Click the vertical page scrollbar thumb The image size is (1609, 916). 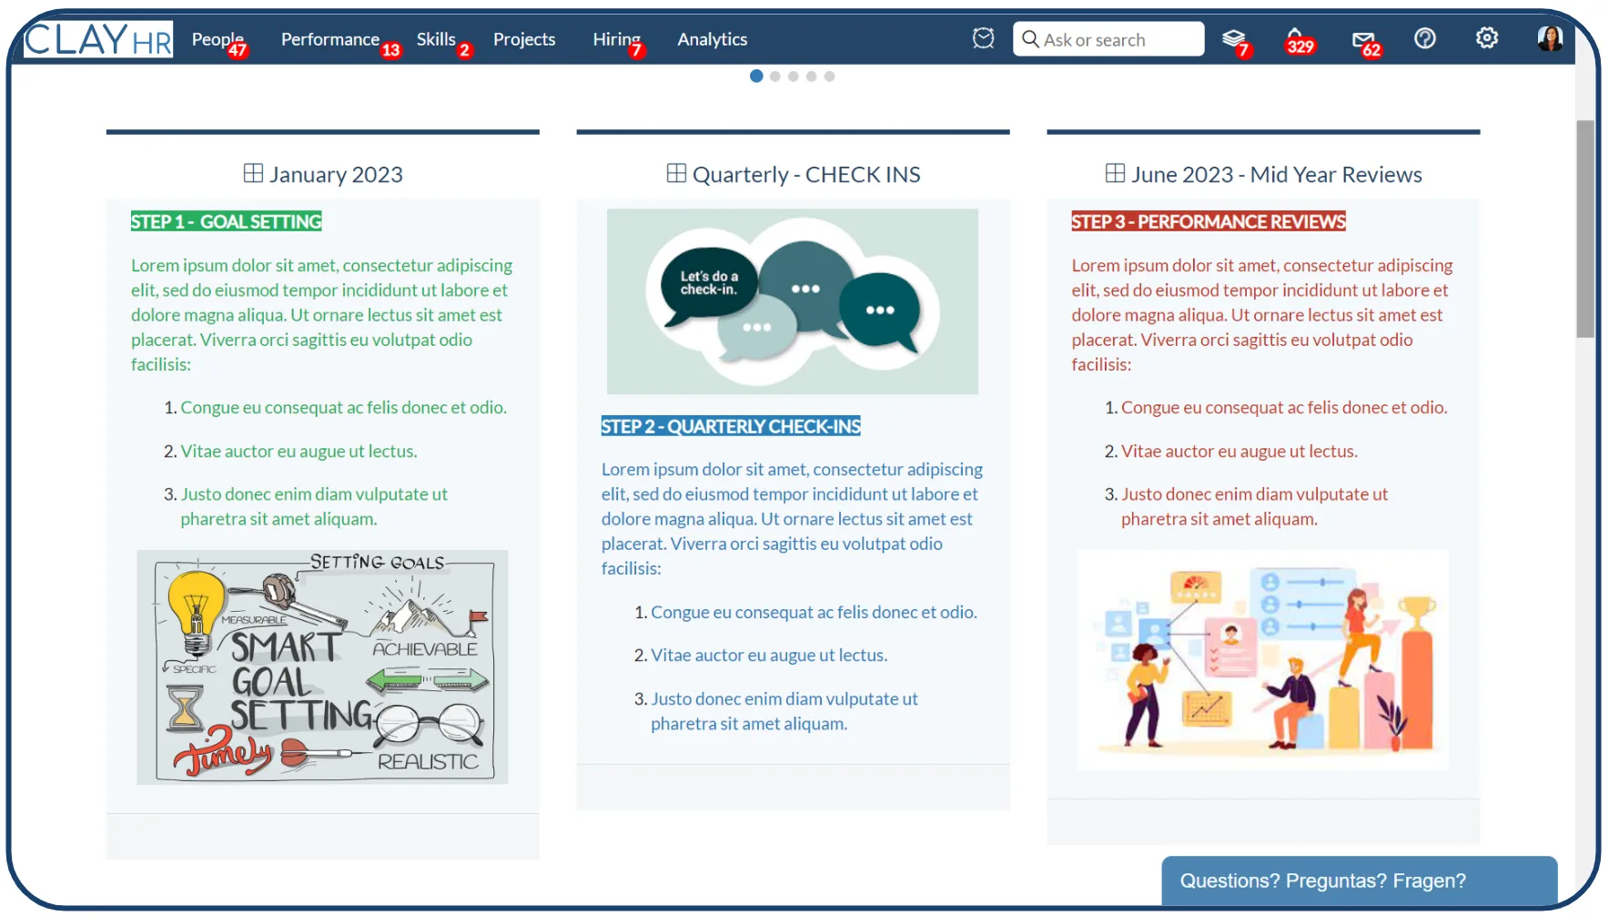tap(1585, 229)
